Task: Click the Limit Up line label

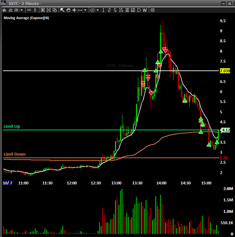Action: [x=12, y=126]
